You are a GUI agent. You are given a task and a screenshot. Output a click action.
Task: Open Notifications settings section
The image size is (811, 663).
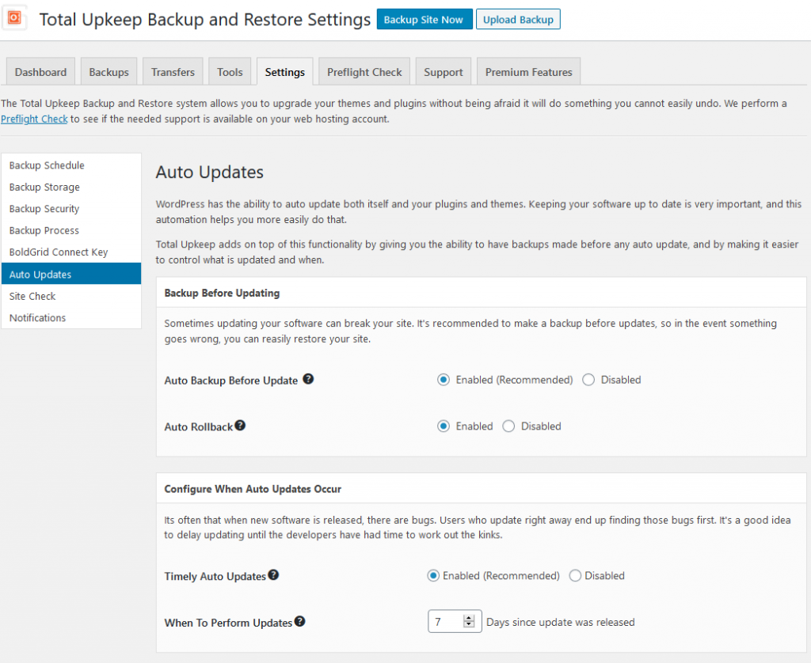click(71, 318)
